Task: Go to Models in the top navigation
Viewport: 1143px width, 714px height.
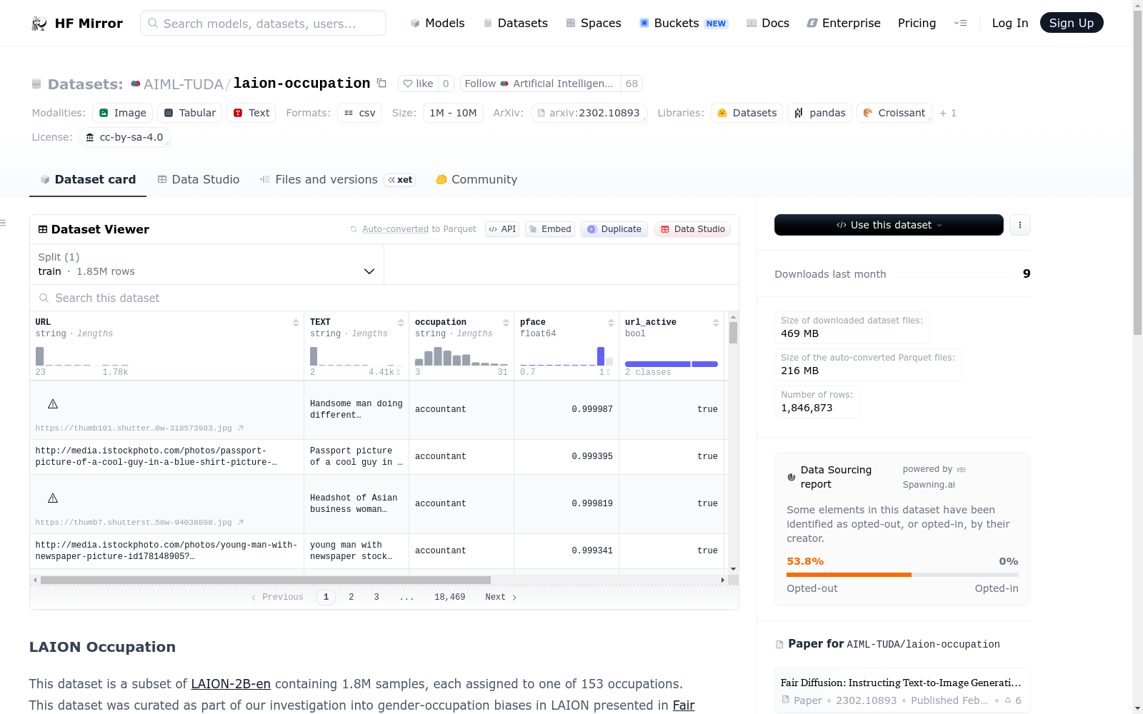Action: 437,24
